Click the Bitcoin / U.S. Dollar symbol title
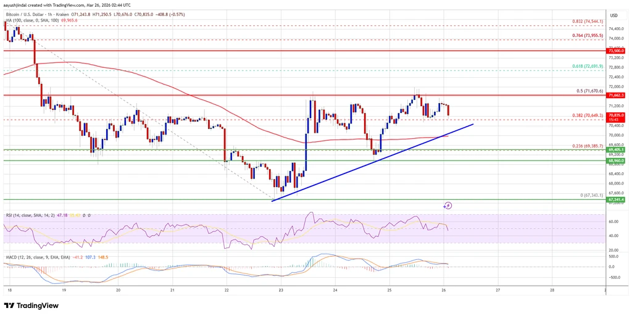The image size is (632, 316). click(25, 14)
